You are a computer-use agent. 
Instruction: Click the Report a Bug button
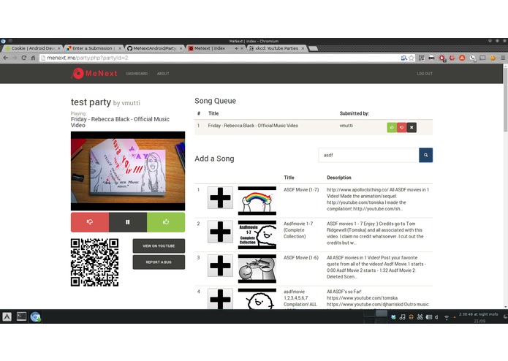tap(159, 262)
